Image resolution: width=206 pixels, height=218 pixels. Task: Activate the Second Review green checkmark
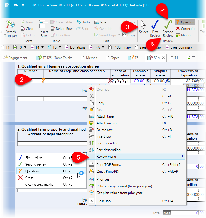tap(168, 29)
